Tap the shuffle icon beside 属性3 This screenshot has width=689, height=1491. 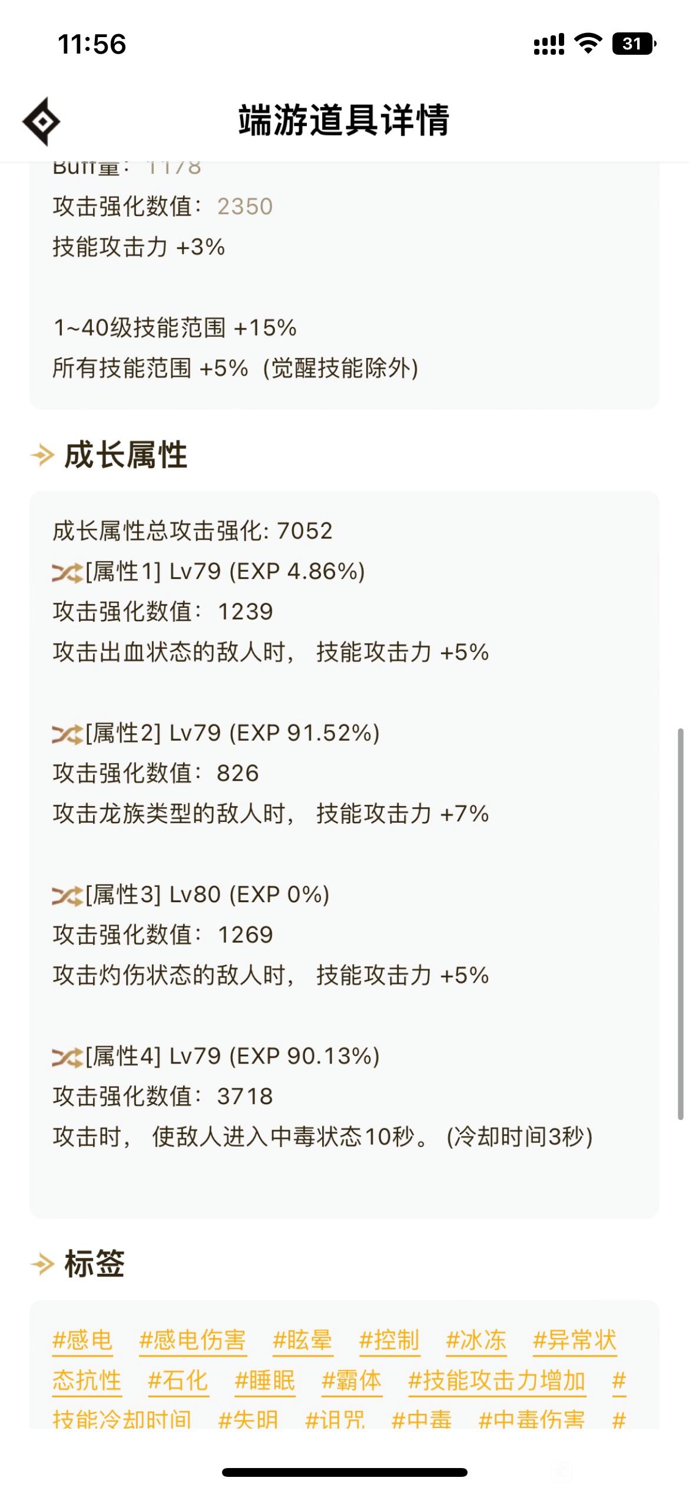click(x=67, y=896)
